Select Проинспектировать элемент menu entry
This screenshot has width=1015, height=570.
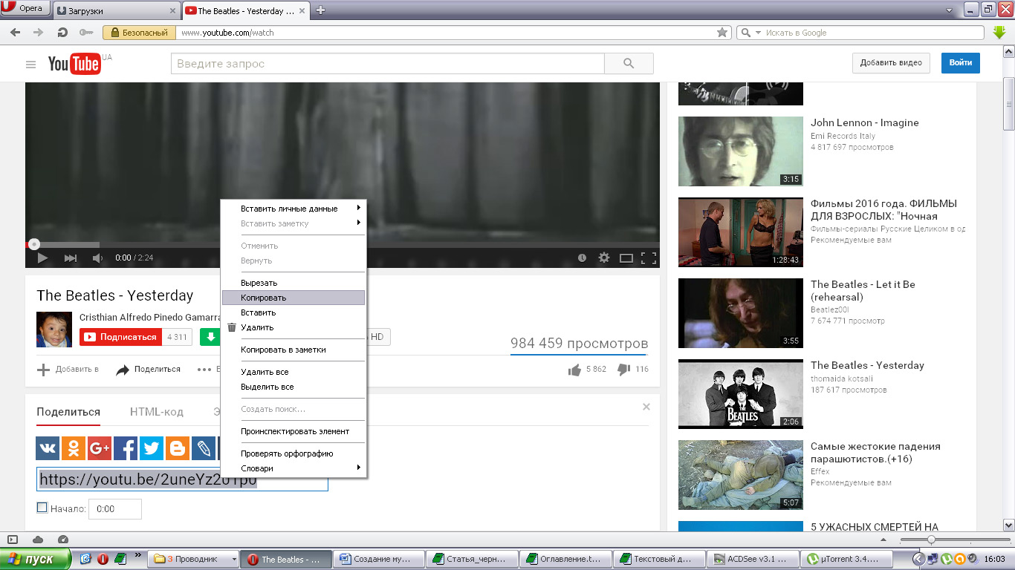294,431
